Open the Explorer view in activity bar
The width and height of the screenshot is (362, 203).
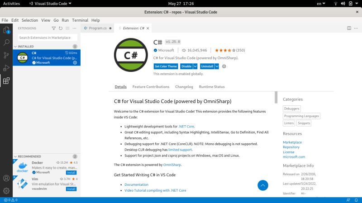[x=6, y=30]
